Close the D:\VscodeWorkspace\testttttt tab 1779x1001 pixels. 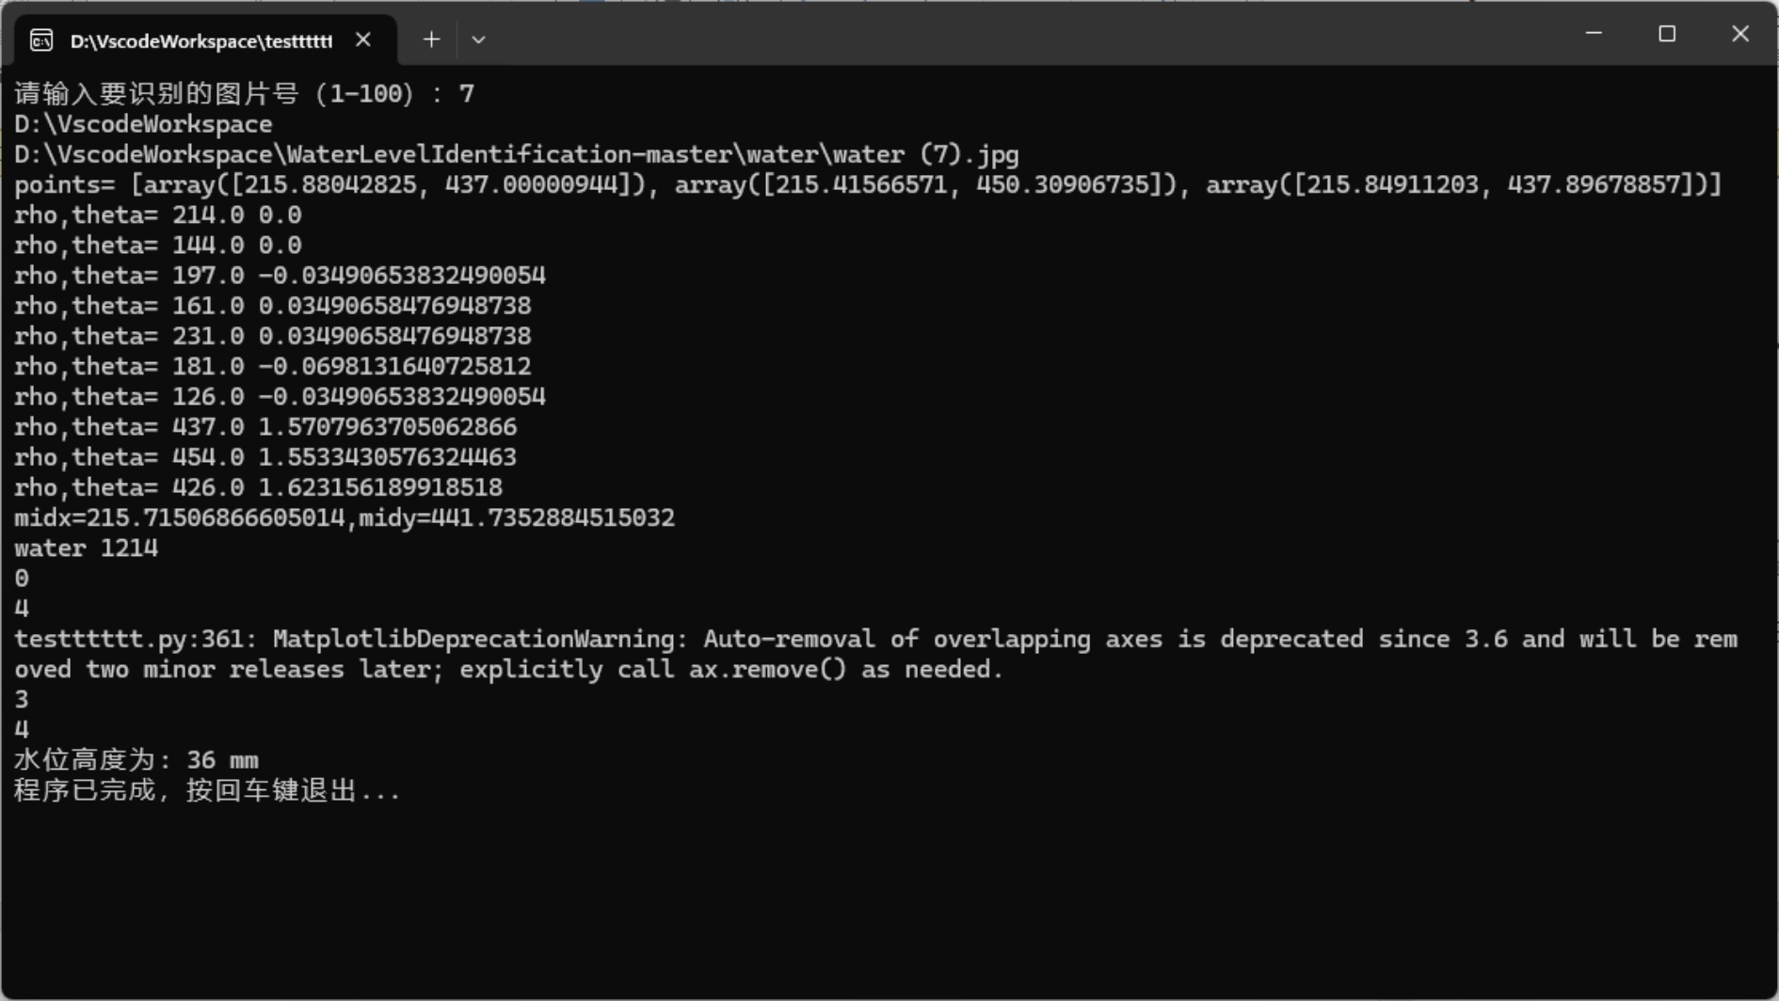click(363, 40)
